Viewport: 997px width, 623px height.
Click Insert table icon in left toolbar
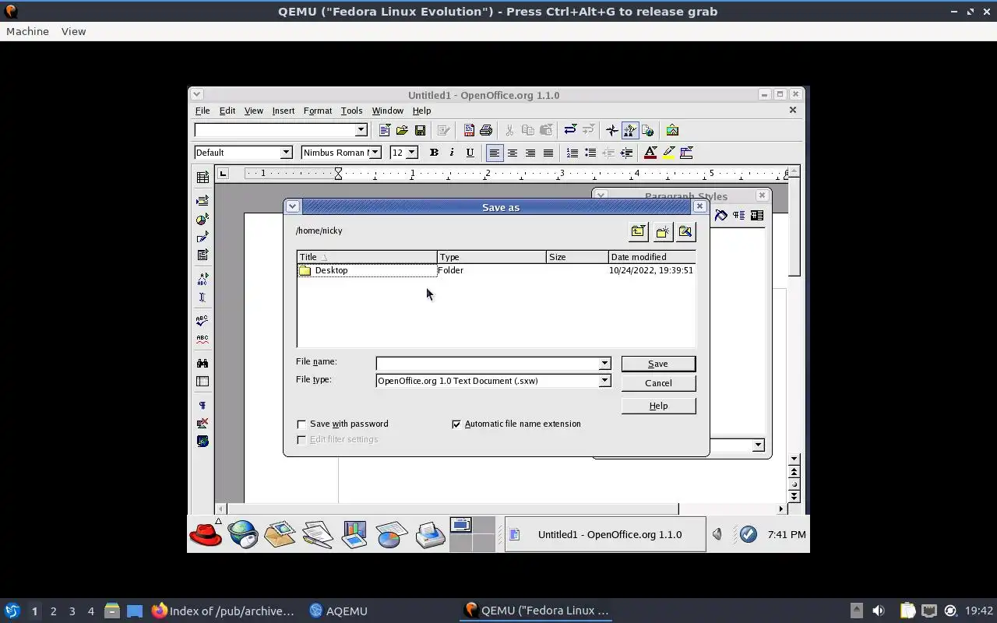[x=203, y=178]
